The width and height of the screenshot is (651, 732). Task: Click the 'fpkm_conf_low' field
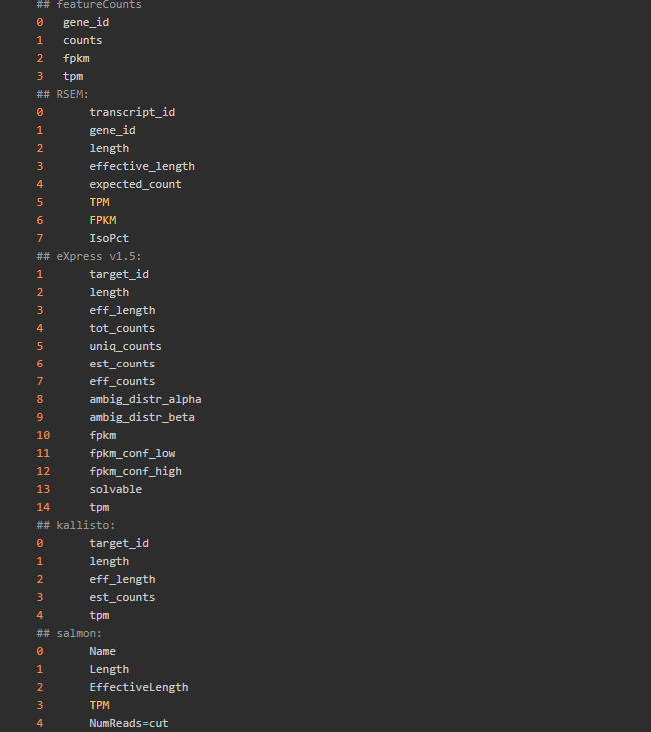tap(132, 453)
